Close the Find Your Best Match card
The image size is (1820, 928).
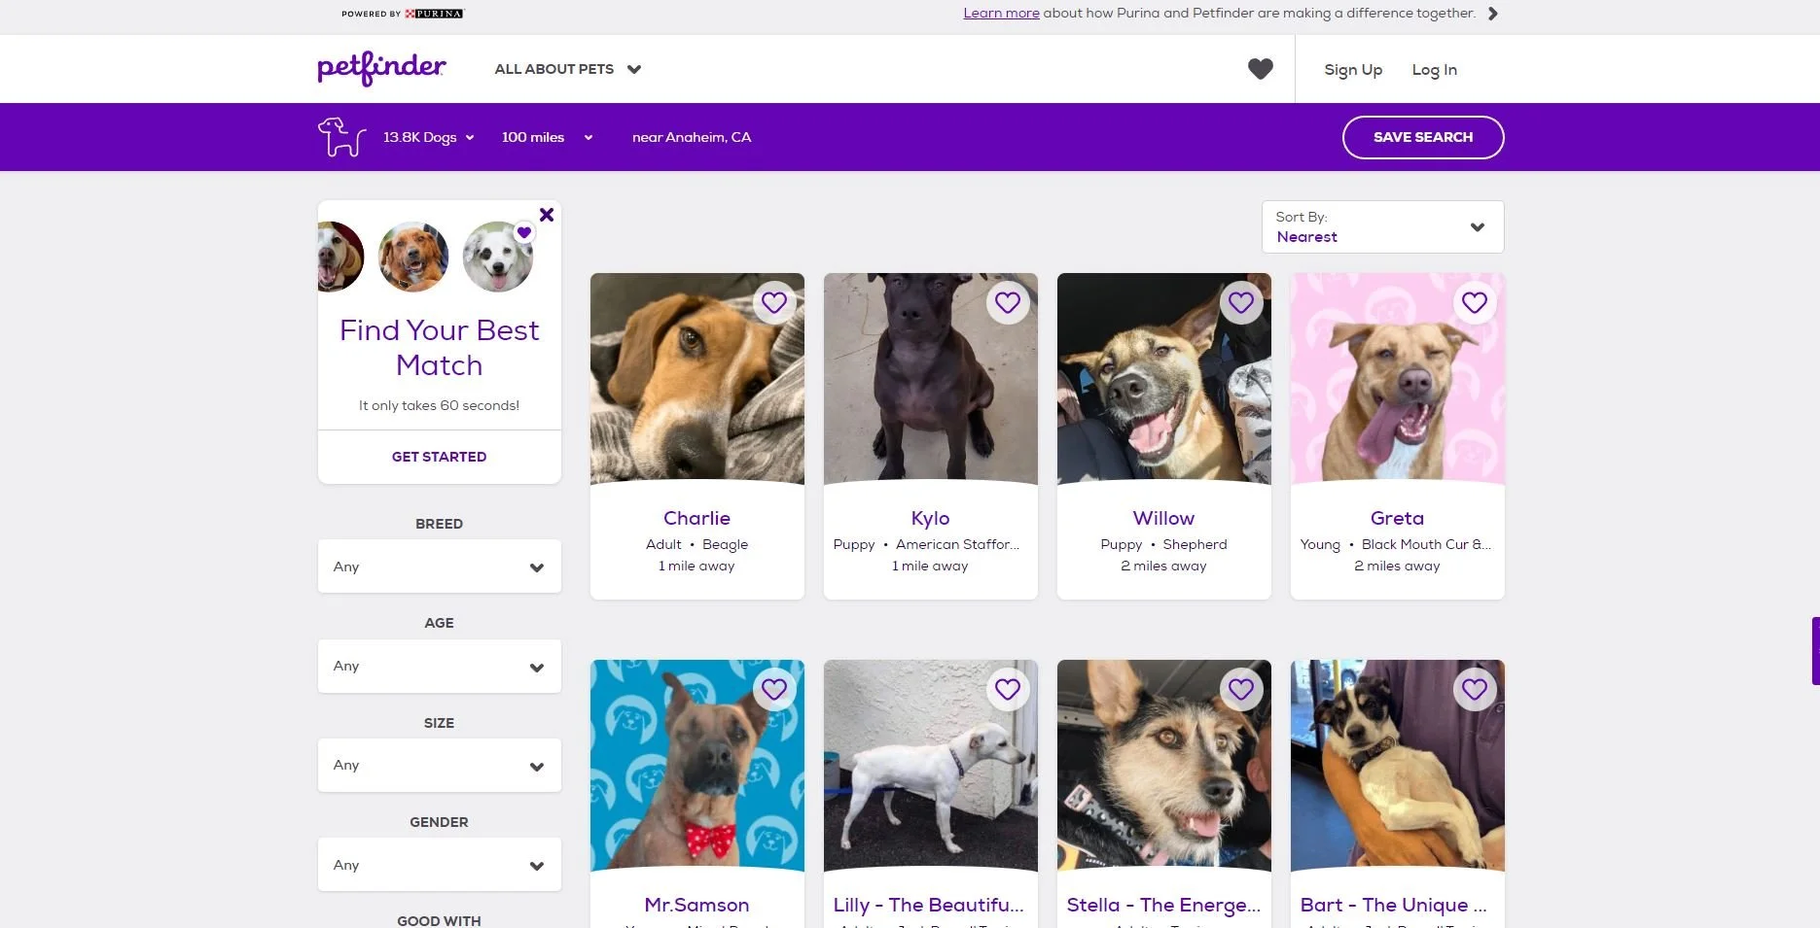547,215
